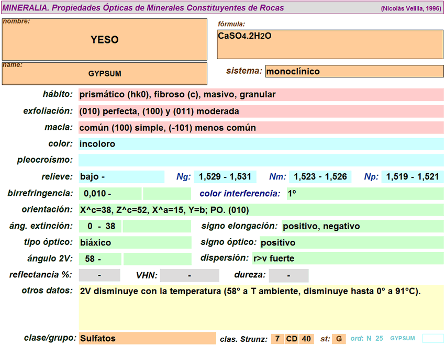
Task: Select the relieve field showing bajo
Action: (121, 177)
